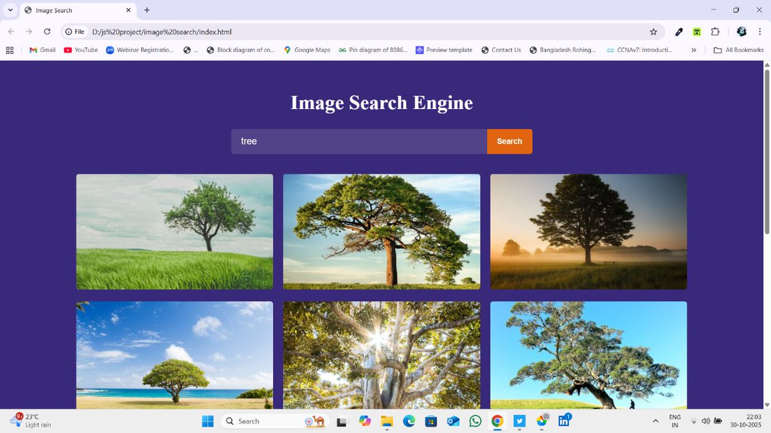Open the tab search chevron
The image size is (771, 433).
pyautogui.click(x=10, y=10)
